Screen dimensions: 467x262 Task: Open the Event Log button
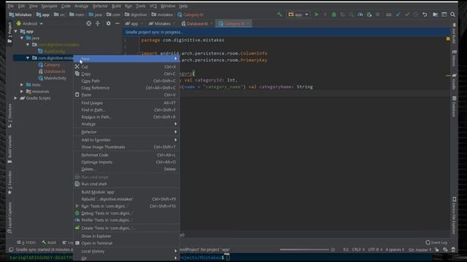click(x=436, y=242)
